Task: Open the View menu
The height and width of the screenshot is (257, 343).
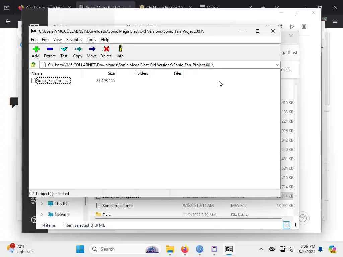Action: (57, 40)
